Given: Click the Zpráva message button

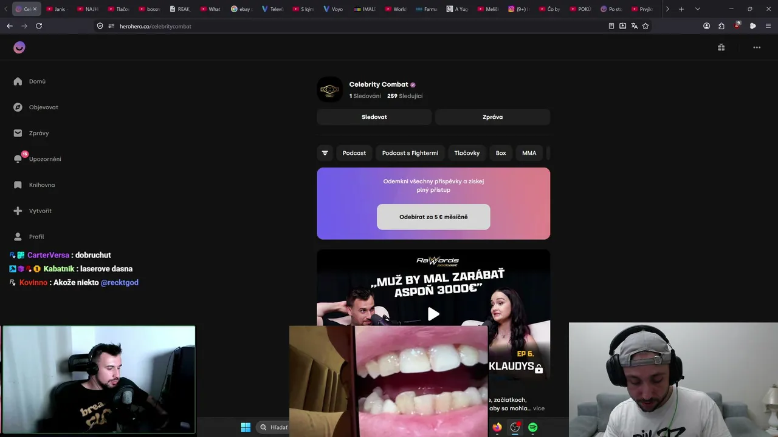Looking at the screenshot, I should click(x=492, y=117).
